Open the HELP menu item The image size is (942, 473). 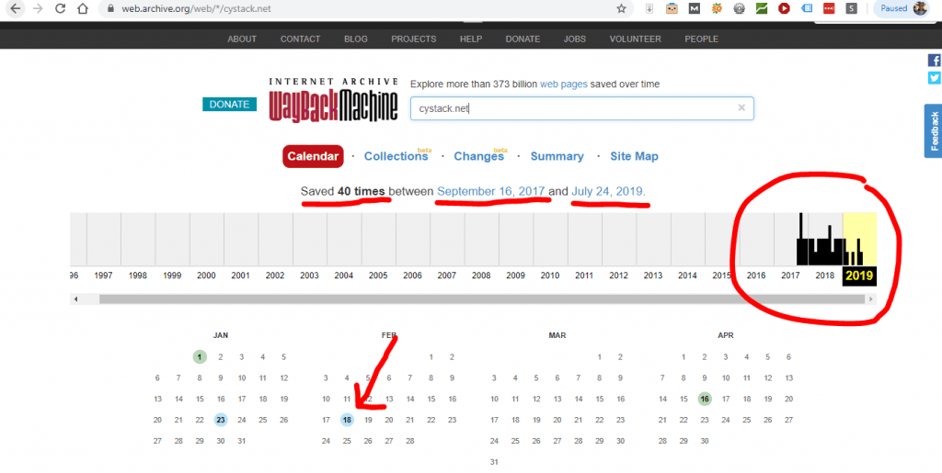click(471, 39)
